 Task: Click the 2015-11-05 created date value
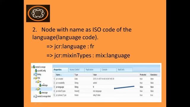point(104,79)
